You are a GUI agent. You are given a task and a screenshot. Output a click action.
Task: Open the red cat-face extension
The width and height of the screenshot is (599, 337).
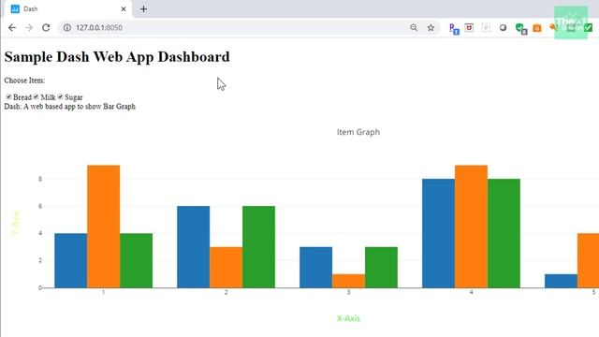click(469, 27)
